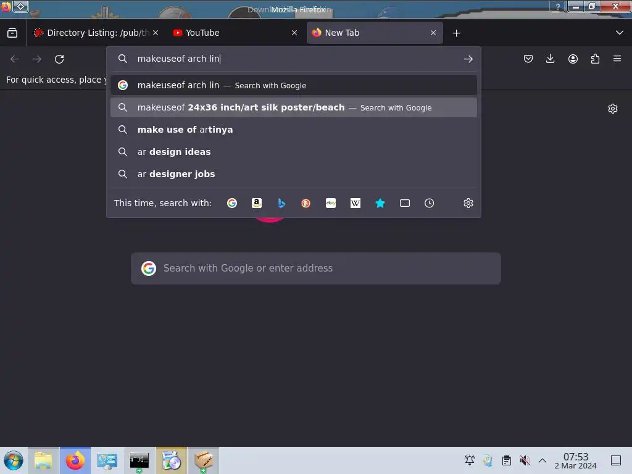632x474 pixels.
Task: Go back using the left arrow icon
Action: [15, 59]
